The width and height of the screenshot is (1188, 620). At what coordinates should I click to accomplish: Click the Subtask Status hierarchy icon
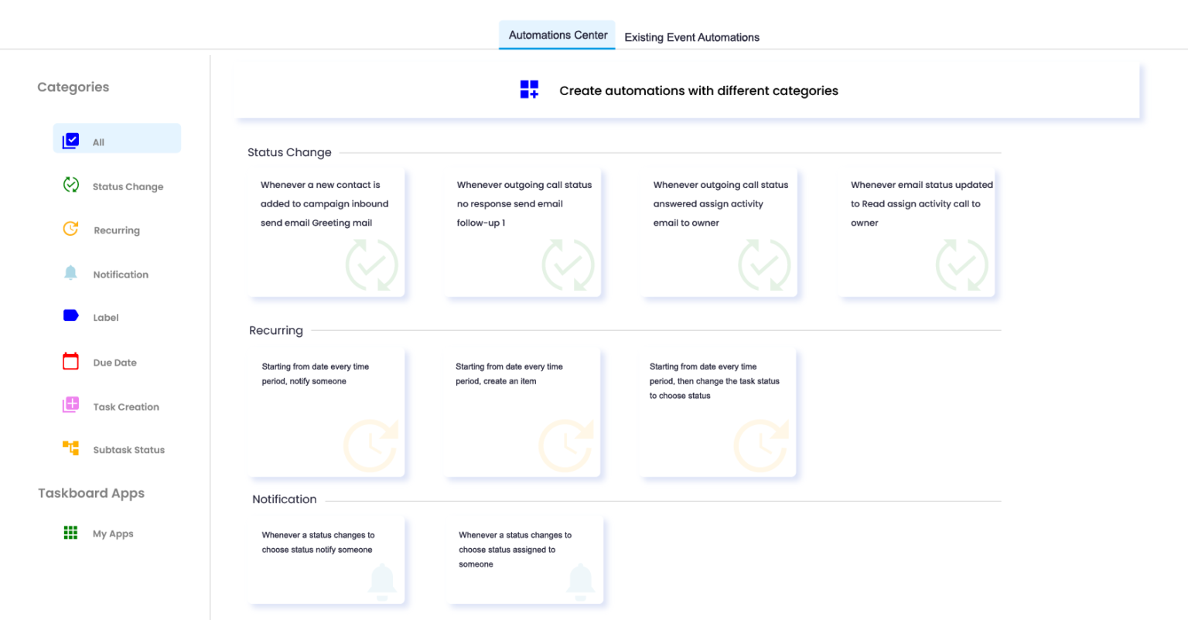pos(70,448)
